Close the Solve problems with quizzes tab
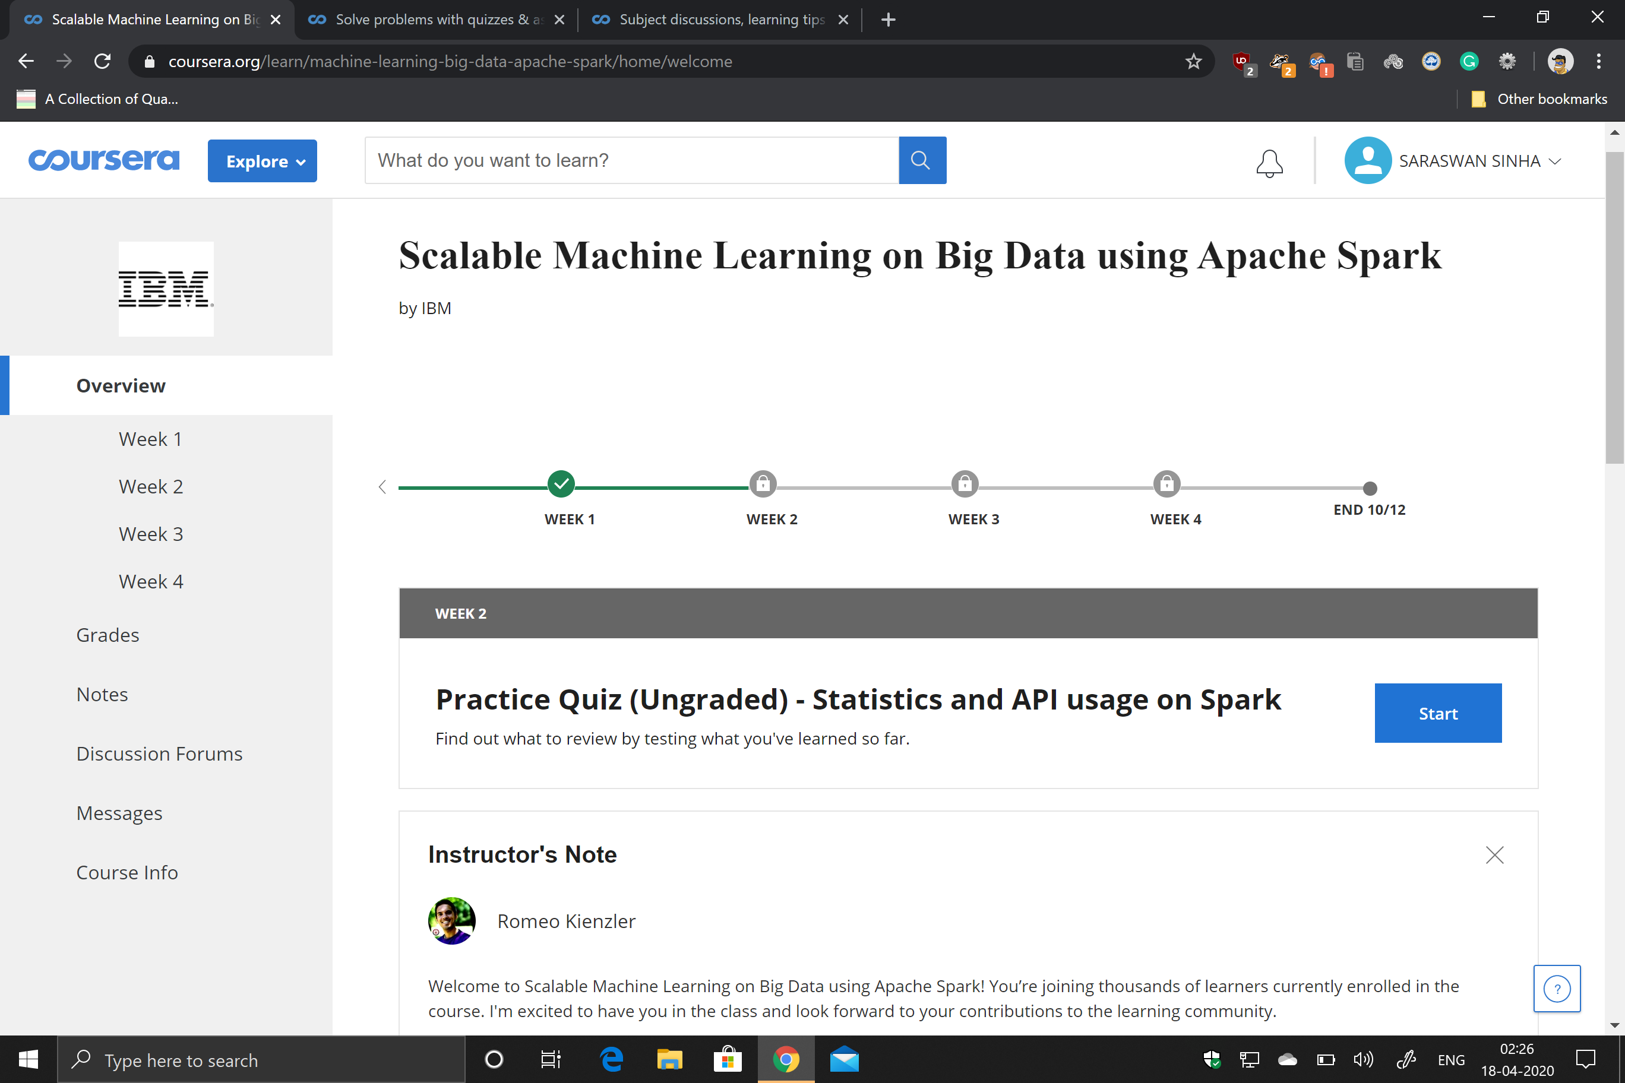The width and height of the screenshot is (1625, 1083). click(x=559, y=20)
